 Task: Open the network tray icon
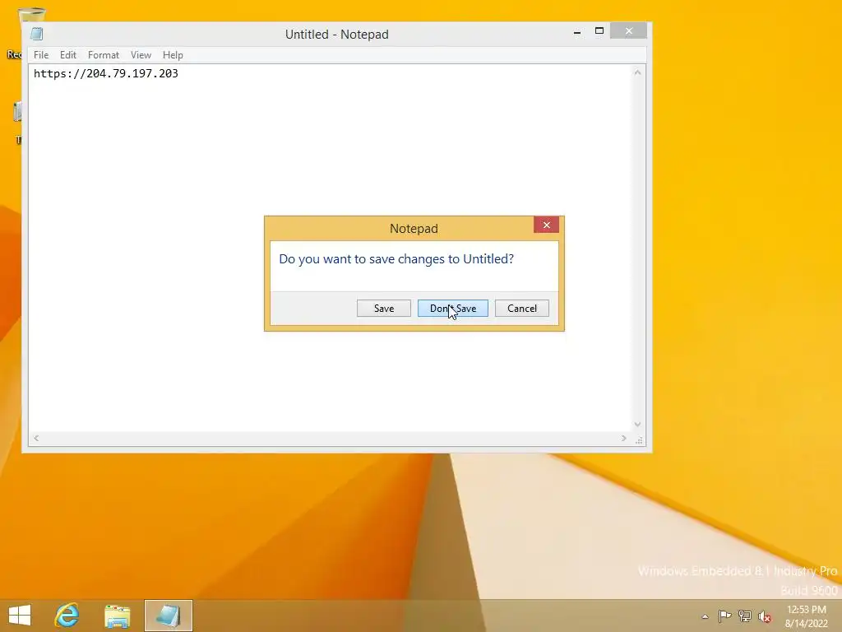point(744,616)
